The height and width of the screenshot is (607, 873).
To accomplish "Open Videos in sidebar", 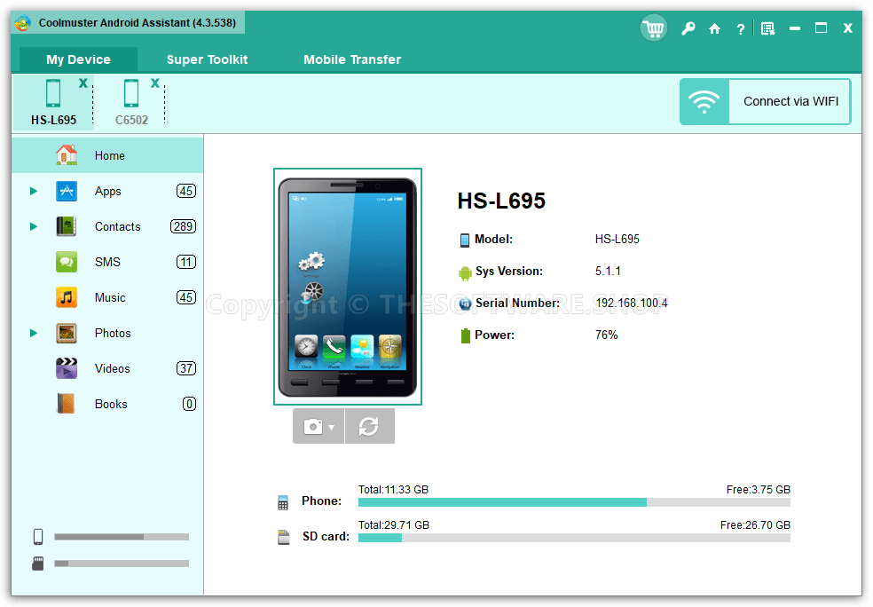I will 107,368.
